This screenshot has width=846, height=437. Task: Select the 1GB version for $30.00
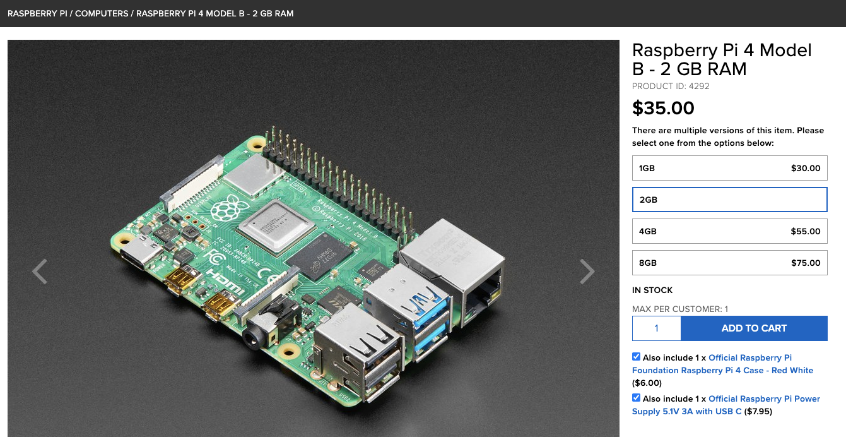(x=729, y=168)
